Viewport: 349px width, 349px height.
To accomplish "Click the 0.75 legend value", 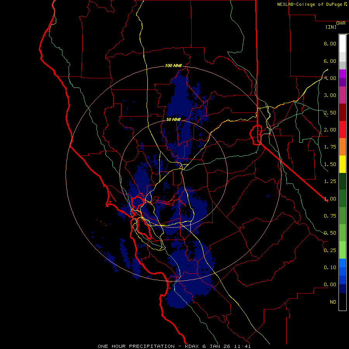I will (330, 216).
